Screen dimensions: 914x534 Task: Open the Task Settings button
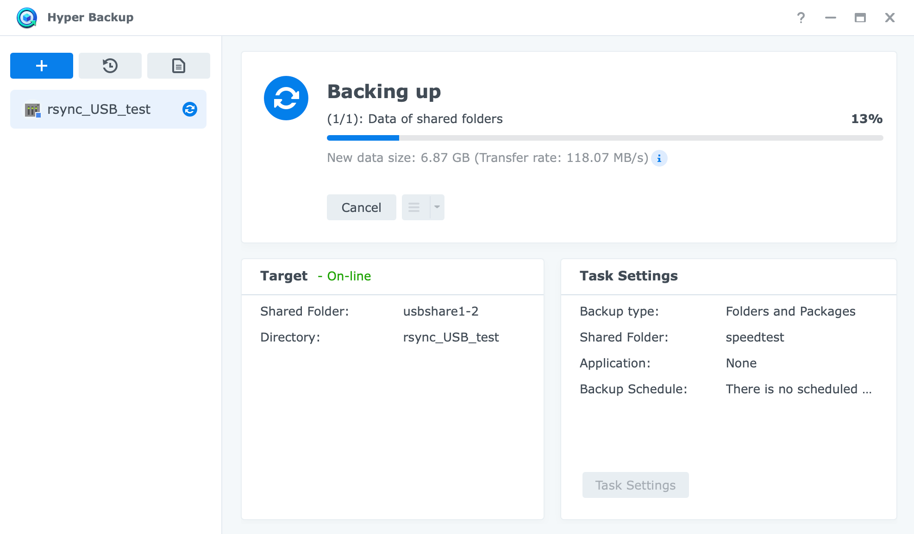tap(636, 485)
